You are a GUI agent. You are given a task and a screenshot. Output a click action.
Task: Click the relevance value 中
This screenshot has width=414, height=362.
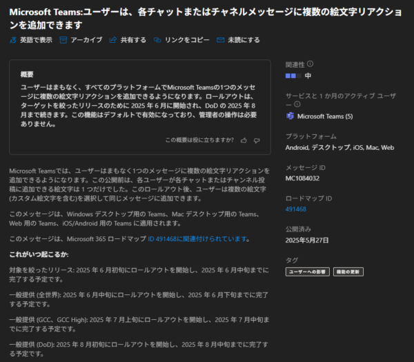308,76
